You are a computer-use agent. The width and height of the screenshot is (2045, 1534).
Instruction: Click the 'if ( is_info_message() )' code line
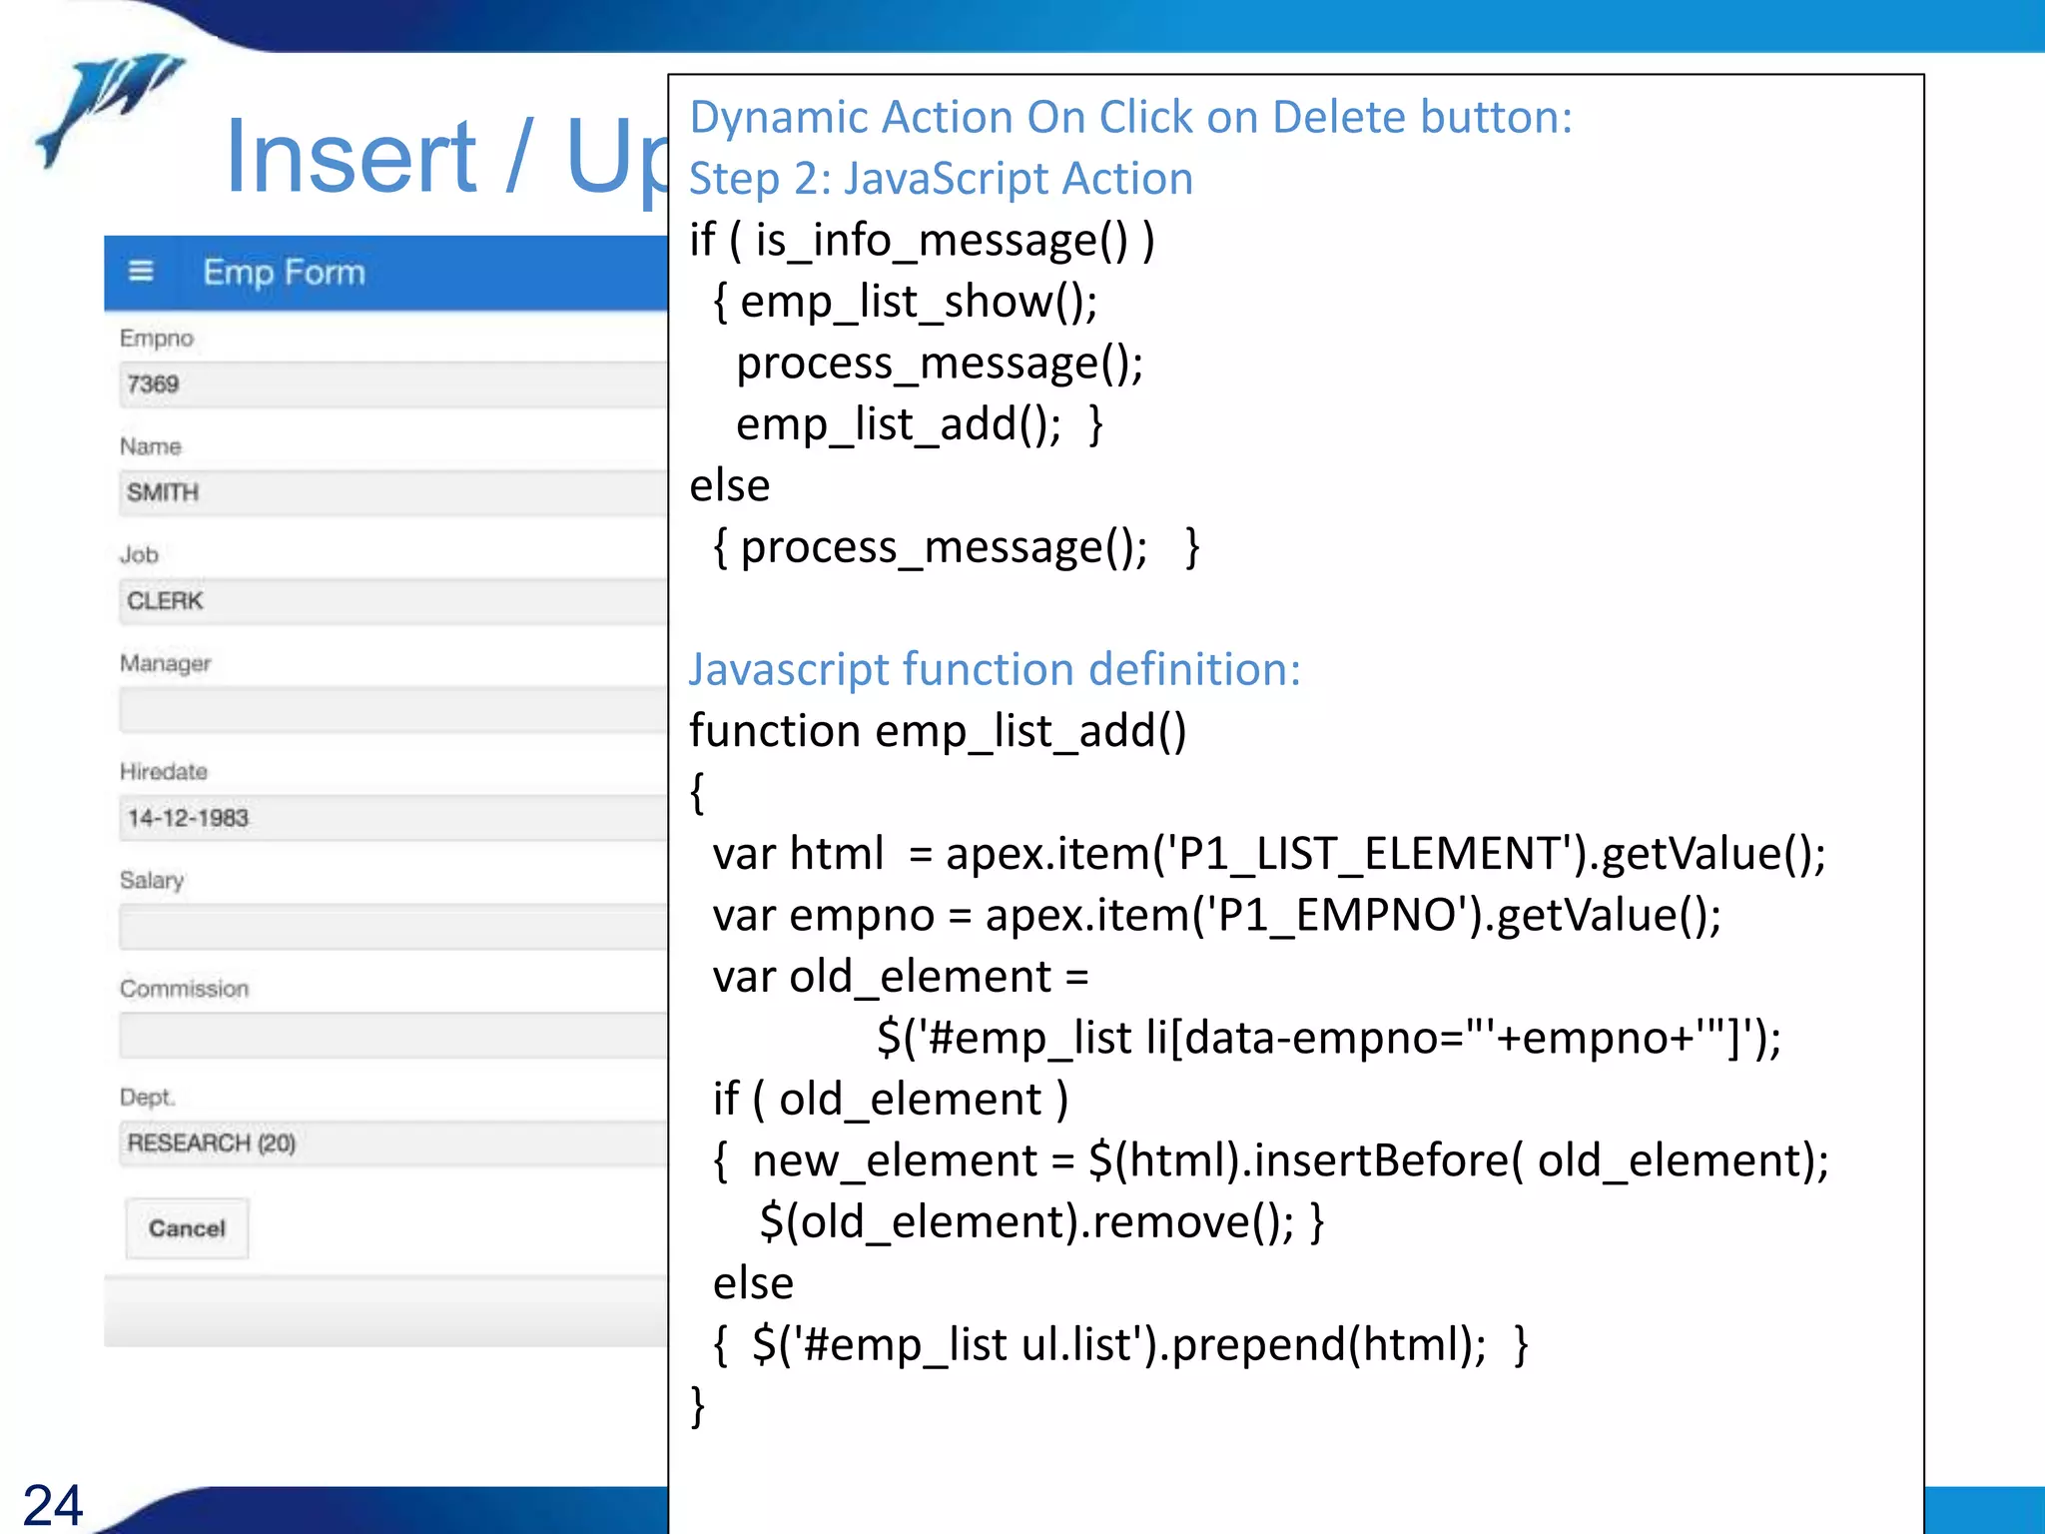click(921, 241)
